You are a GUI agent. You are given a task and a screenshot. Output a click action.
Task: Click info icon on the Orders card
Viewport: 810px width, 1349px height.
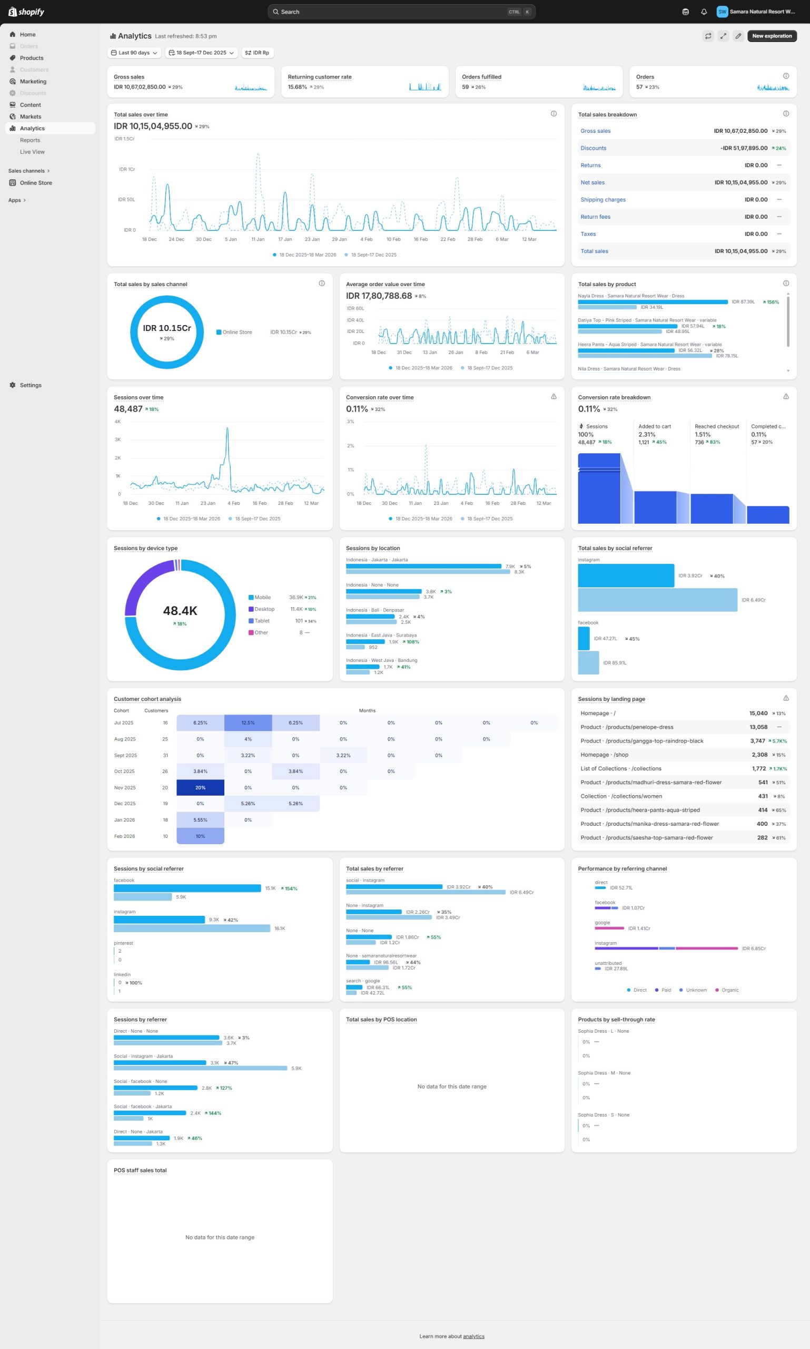(x=785, y=76)
